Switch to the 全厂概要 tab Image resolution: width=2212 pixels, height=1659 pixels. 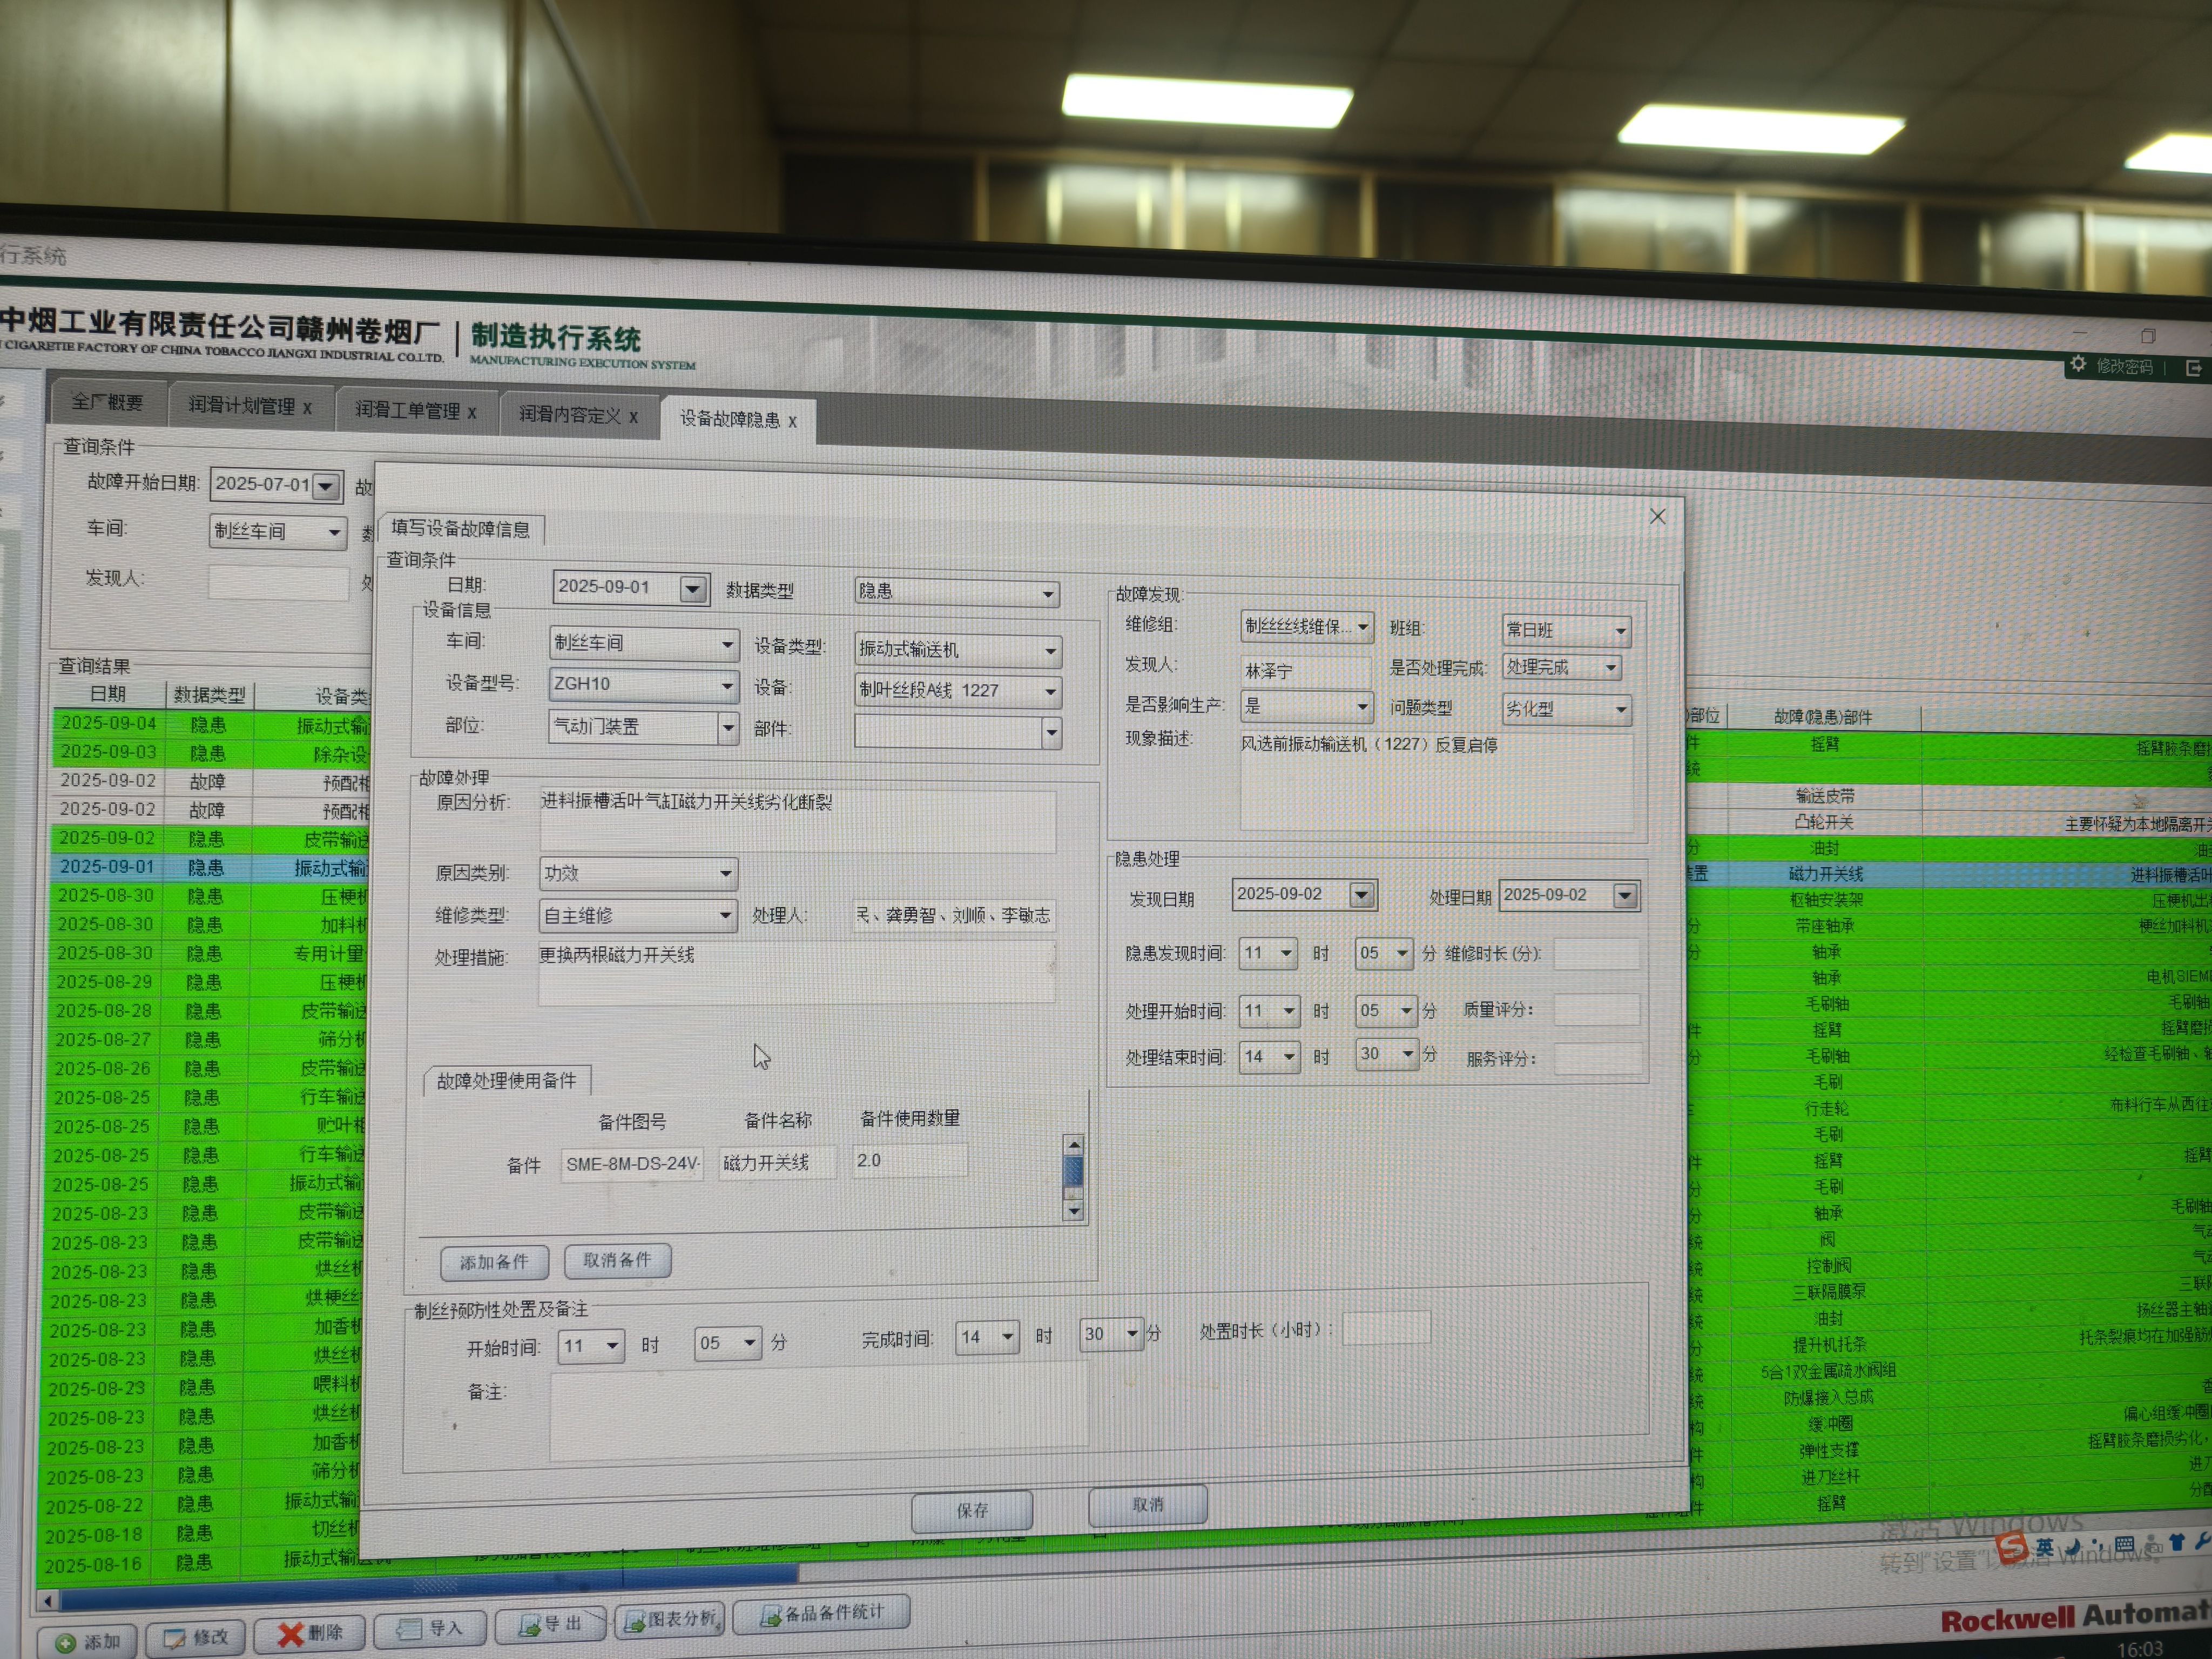[108, 402]
